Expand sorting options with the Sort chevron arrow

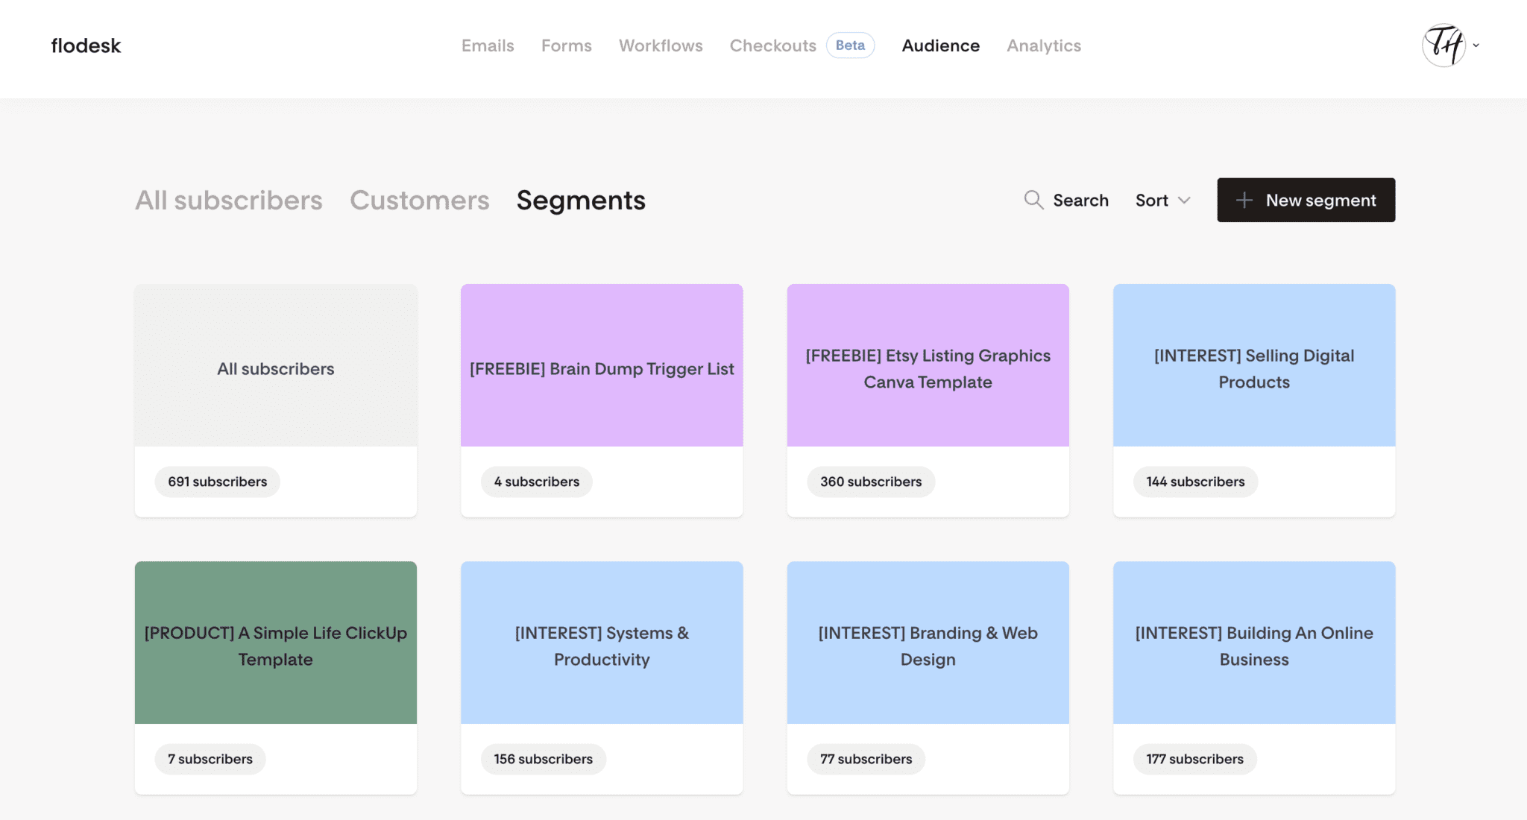[x=1184, y=200]
